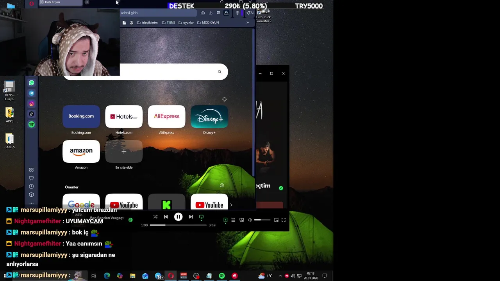This screenshot has height=281, width=500.
Task: Open the MOD OYUN bookmark folder
Action: click(x=208, y=23)
